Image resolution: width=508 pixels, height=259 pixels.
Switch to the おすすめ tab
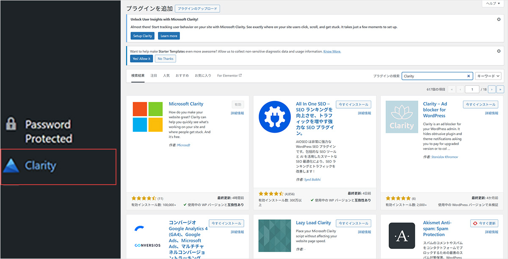tap(182, 76)
